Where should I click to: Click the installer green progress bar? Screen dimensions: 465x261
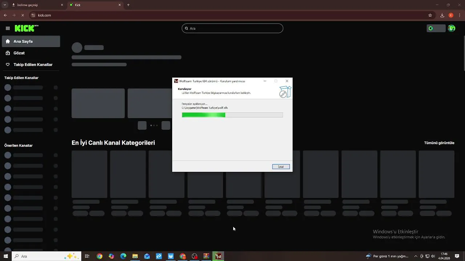203,115
